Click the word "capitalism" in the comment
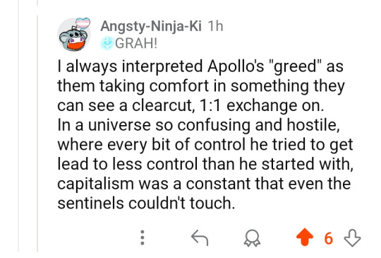This screenshot has height=258, width=381. [95, 184]
